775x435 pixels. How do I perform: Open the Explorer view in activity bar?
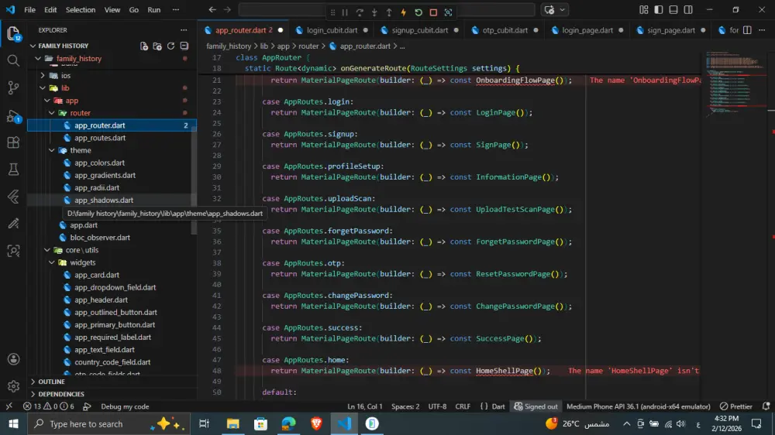[13, 33]
